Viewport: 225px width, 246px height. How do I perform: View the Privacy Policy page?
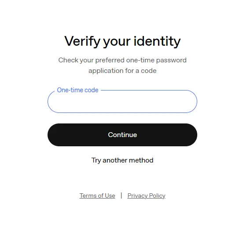(x=146, y=195)
